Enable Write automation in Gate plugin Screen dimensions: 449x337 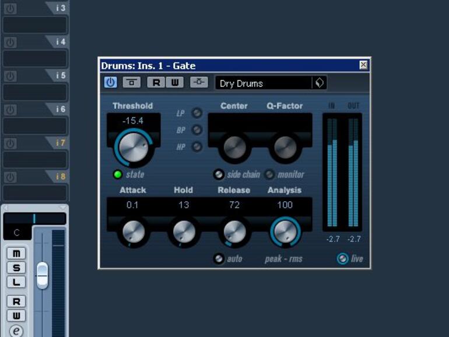click(x=174, y=83)
